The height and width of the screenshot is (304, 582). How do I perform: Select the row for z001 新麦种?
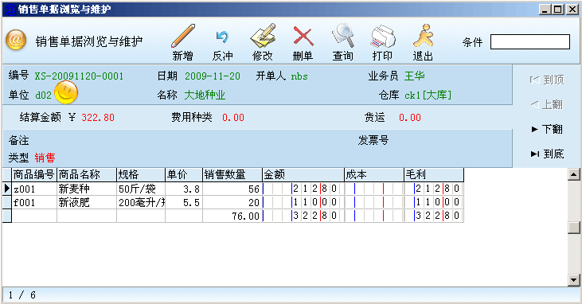tap(233, 189)
